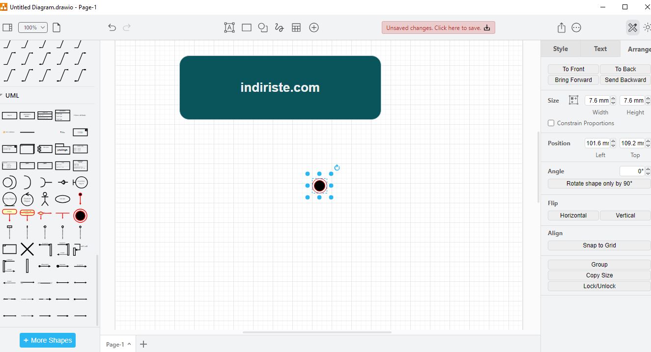This screenshot has width=651, height=352.
Task: Click the rotation handle of the selected shape
Action: pyautogui.click(x=337, y=167)
